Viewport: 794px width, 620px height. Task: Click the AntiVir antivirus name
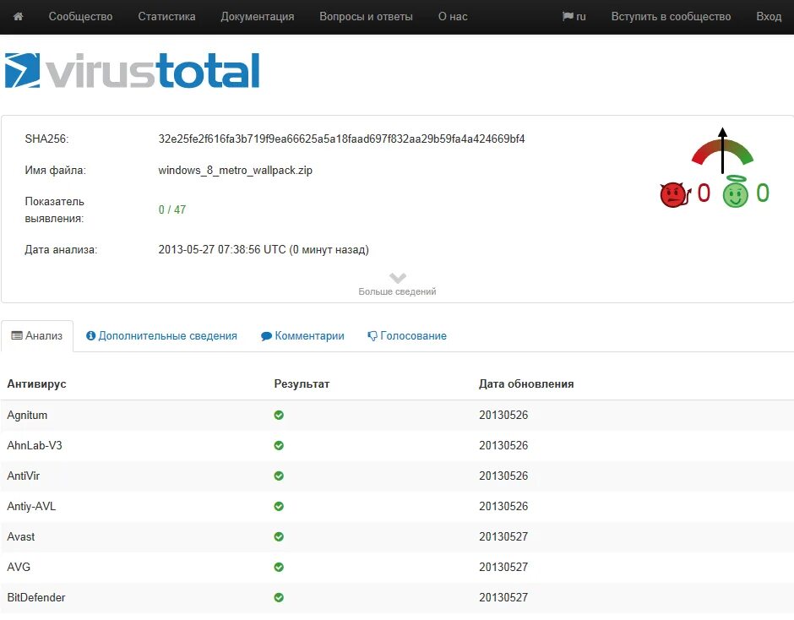coord(24,476)
